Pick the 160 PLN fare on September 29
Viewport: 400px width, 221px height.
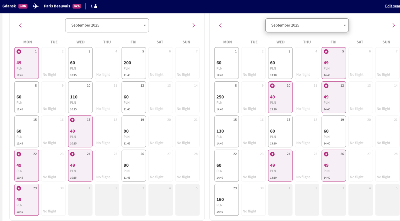(x=227, y=200)
